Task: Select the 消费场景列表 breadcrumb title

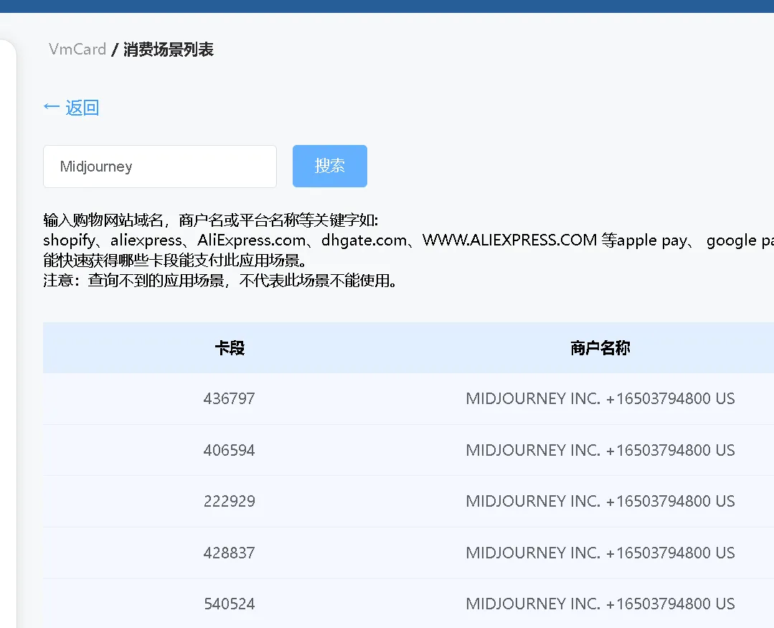Action: [x=169, y=50]
